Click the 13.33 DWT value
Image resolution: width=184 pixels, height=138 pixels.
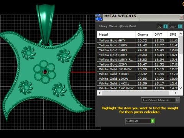pos(159,41)
